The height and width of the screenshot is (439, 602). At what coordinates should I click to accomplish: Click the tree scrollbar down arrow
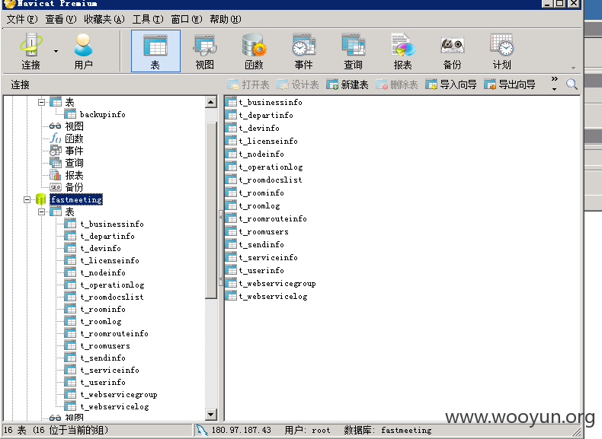(211, 415)
